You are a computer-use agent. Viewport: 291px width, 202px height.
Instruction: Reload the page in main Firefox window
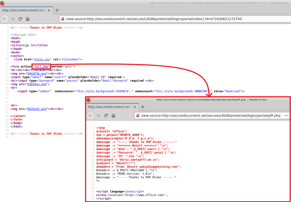tap(20, 19)
